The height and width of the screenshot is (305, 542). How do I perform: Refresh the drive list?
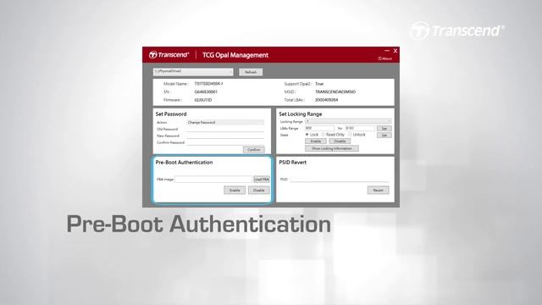[x=251, y=72]
